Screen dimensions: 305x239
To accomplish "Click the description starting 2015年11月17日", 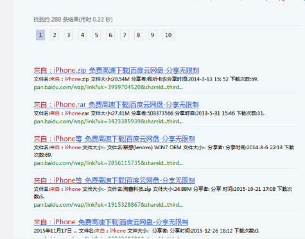I will click(146, 231).
